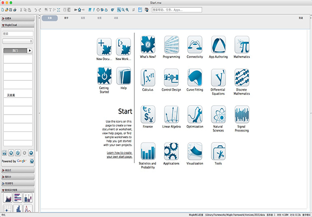
Task: Open the Discrete Mathematics icon
Action: coord(242,78)
